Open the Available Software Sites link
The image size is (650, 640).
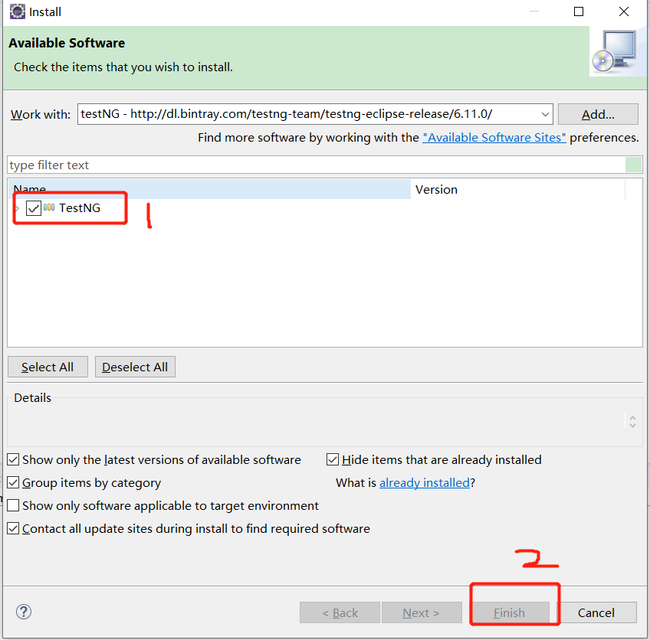pos(494,138)
